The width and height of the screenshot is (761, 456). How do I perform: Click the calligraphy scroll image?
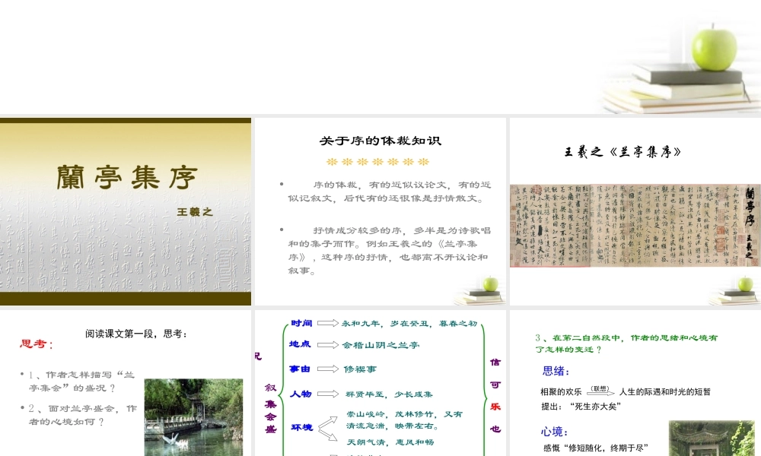[635, 225]
